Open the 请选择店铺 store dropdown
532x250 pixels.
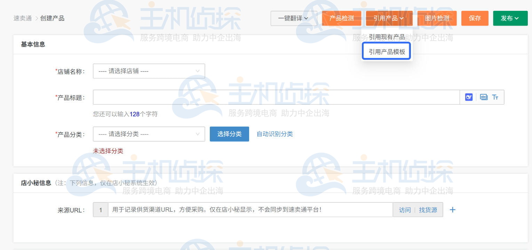pyautogui.click(x=149, y=71)
